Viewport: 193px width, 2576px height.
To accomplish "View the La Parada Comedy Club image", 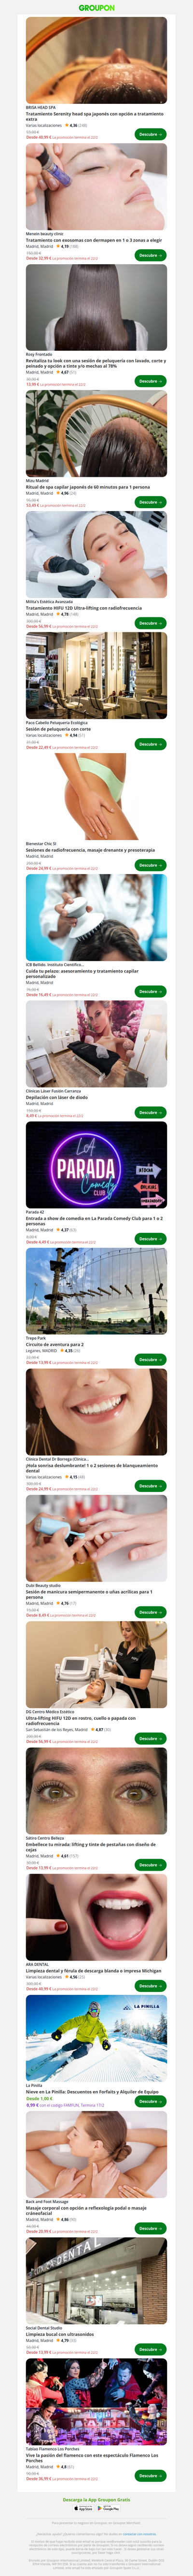I will tap(96, 1166).
